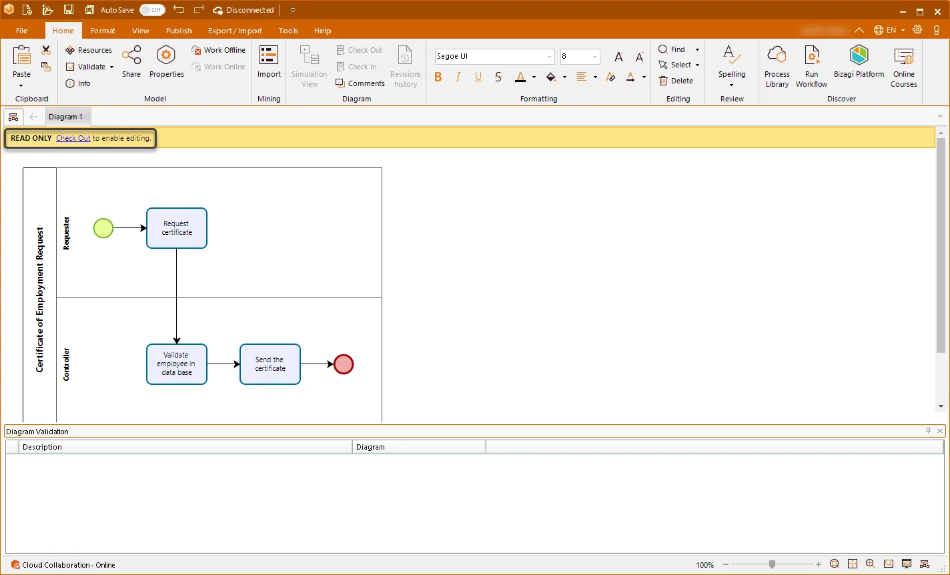The height and width of the screenshot is (575, 950).
Task: Open the View ribbon tab
Action: point(140,31)
